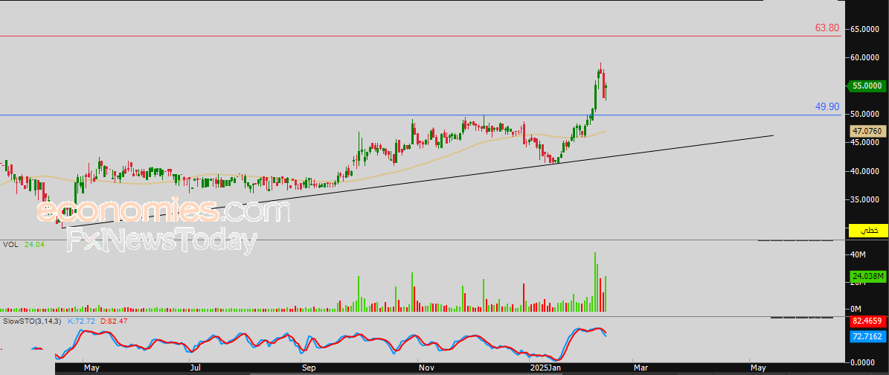
Task: Click the green 55.0000 current price tag
Action: 867,86
